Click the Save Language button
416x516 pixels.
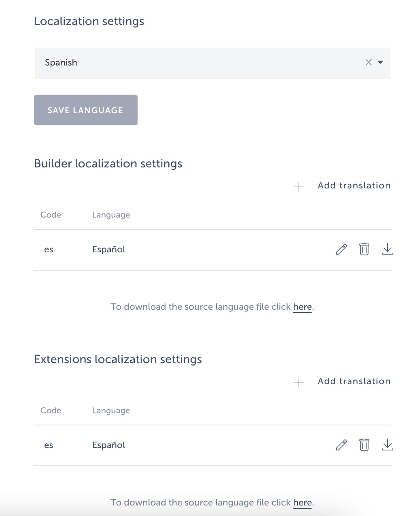[x=86, y=110]
